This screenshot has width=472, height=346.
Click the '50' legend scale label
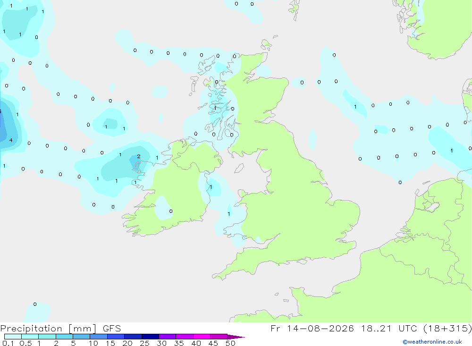[x=230, y=343]
